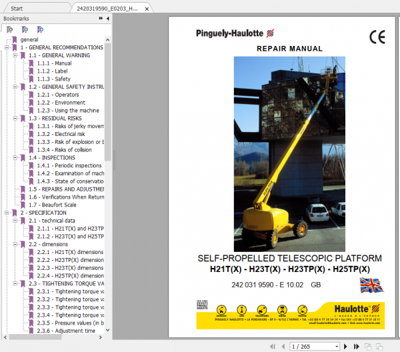The image size is (400, 352).
Task: Open bookmark '1.4.1 - Periodic inspections'
Action: click(x=69, y=165)
